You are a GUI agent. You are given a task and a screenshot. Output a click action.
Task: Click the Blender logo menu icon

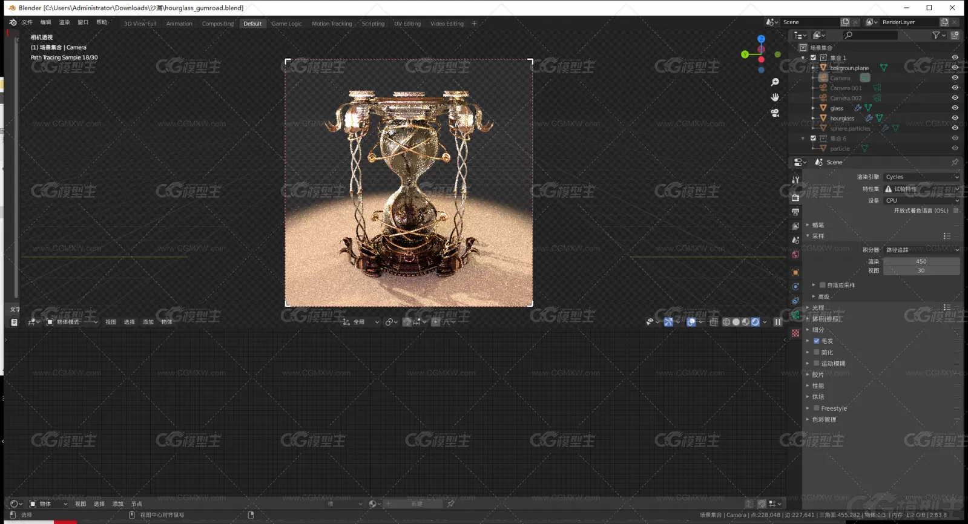(13, 22)
